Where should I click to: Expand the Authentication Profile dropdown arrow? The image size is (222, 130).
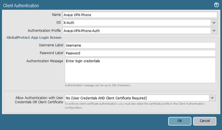tap(214, 31)
